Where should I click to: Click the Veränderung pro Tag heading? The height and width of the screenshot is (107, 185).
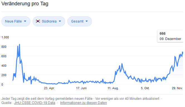[25, 4]
